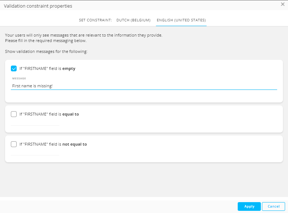This screenshot has height=213, width=288.
Task: Click the 'Show validation messages for the following' text
Action: [46, 52]
